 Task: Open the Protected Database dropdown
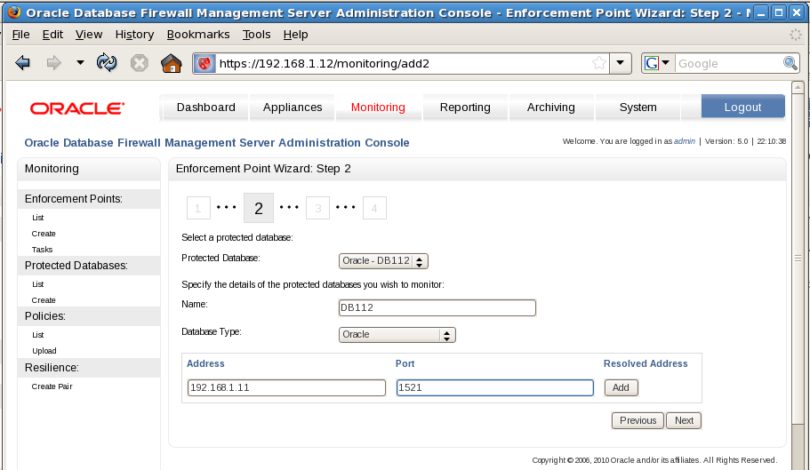[383, 260]
